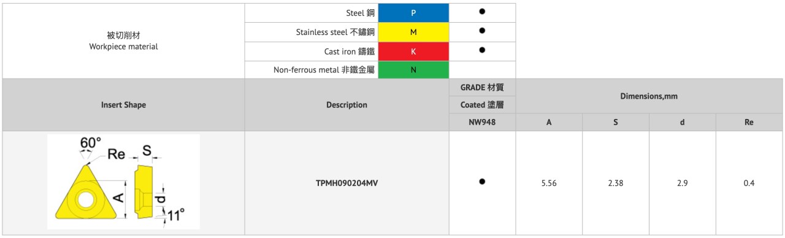
Task: Open the triangular insert shape diagram
Action: (x=123, y=182)
